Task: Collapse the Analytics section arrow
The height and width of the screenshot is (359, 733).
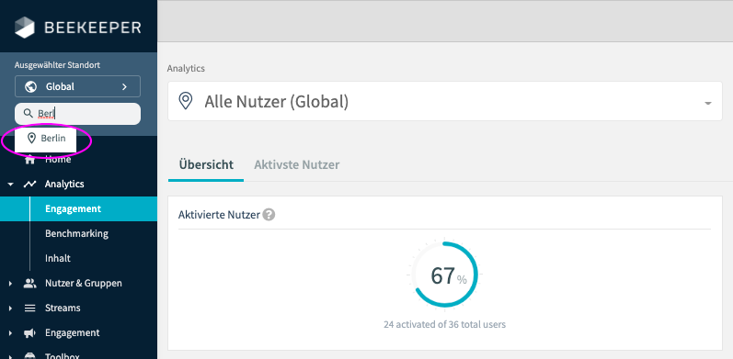Action: tap(10, 185)
